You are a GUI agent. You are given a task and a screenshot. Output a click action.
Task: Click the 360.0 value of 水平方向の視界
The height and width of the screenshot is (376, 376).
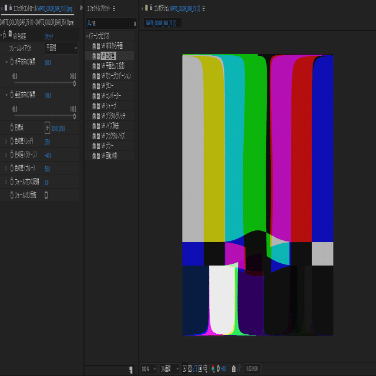click(48, 63)
